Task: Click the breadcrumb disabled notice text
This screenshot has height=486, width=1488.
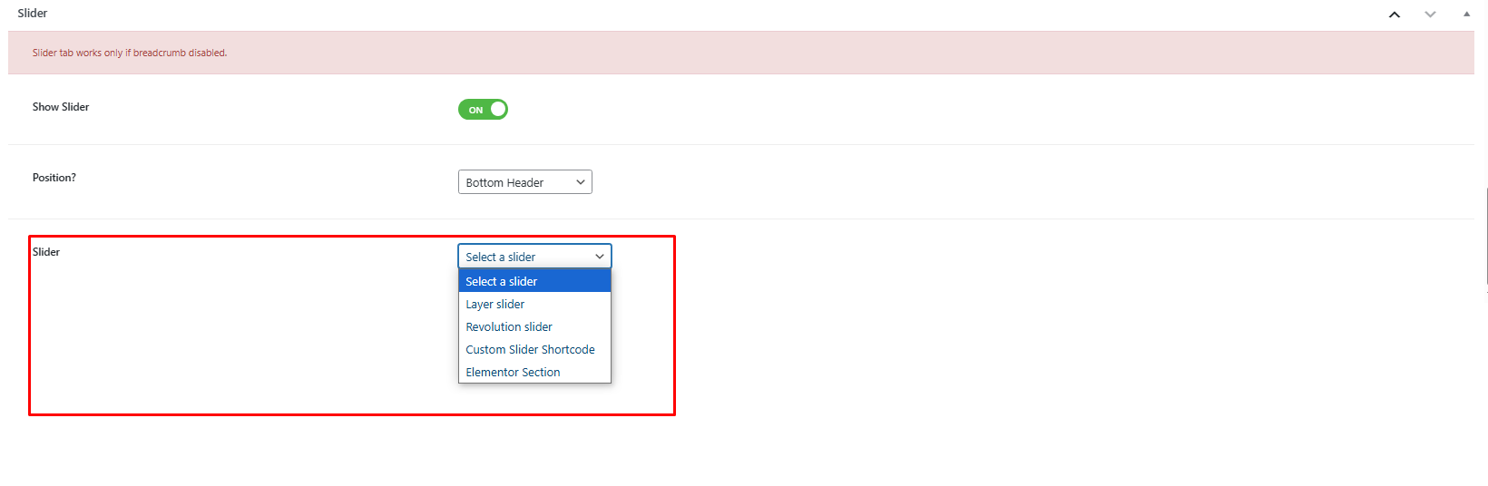Action: pyautogui.click(x=130, y=53)
